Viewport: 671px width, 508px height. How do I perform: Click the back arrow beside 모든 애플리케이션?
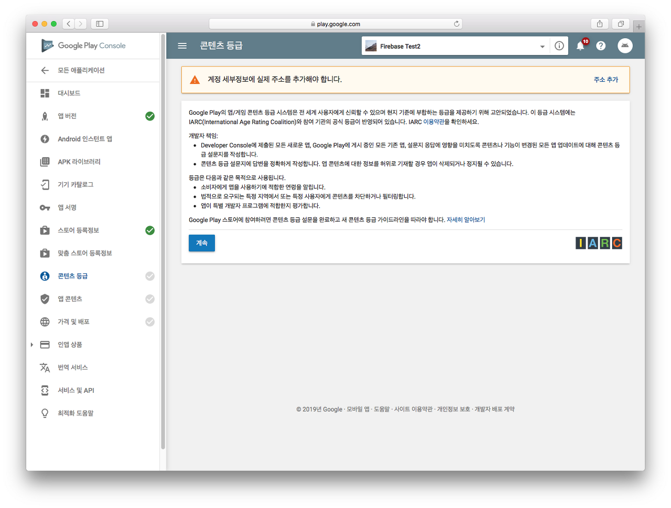[45, 70]
